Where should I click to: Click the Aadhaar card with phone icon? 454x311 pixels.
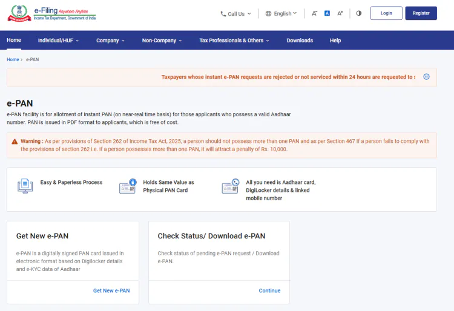[231, 186]
